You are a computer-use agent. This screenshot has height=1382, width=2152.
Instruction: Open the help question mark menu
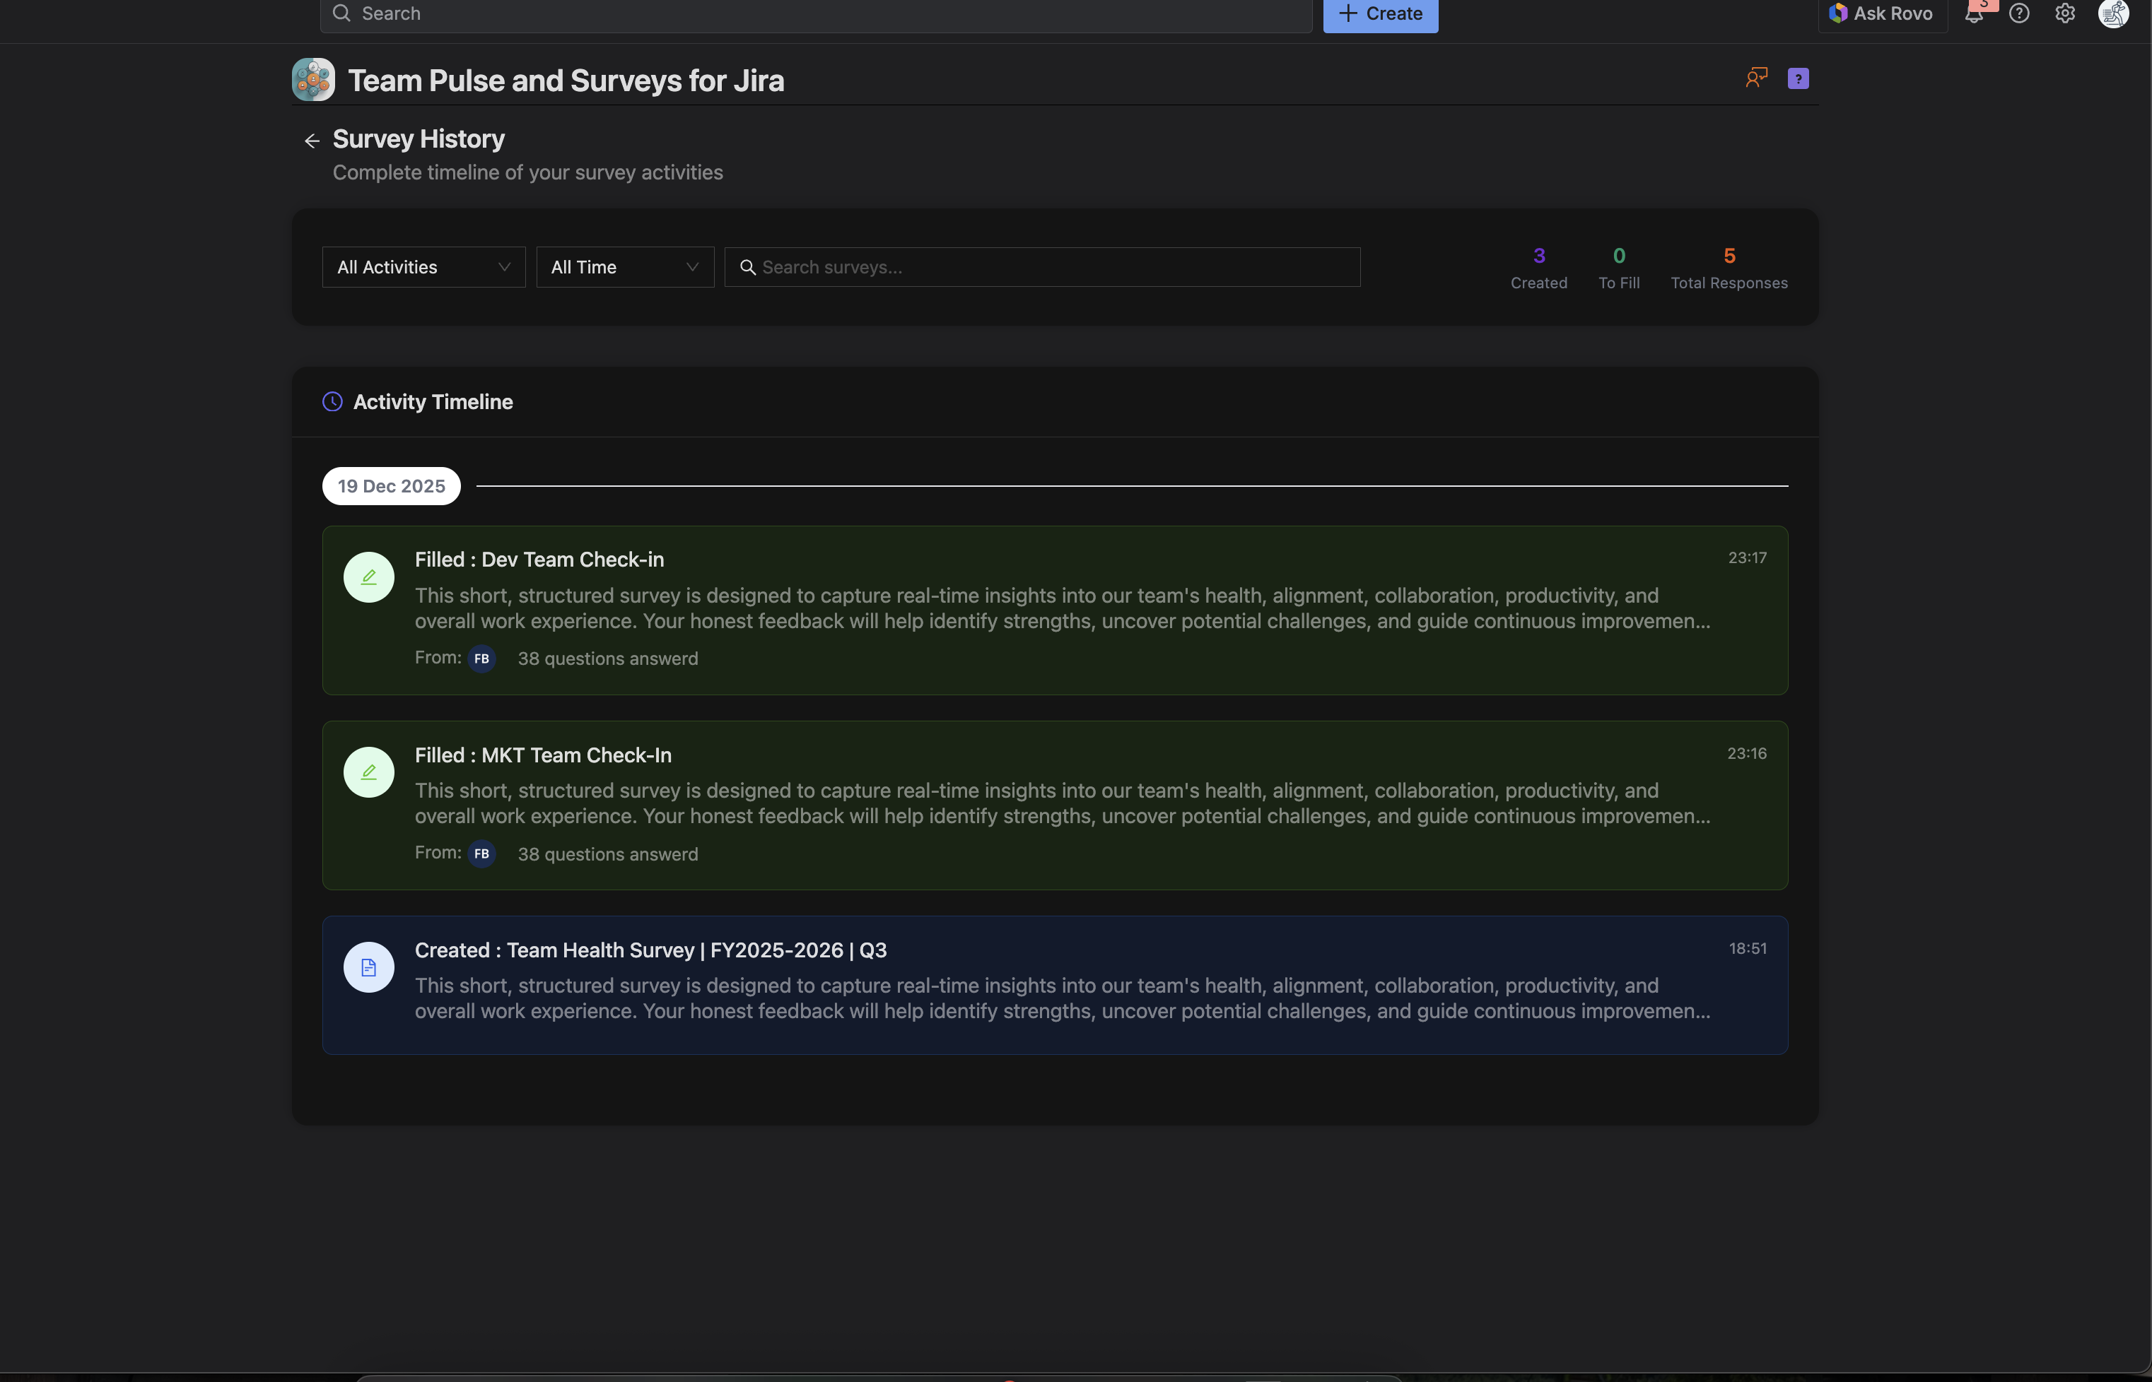(x=2019, y=13)
